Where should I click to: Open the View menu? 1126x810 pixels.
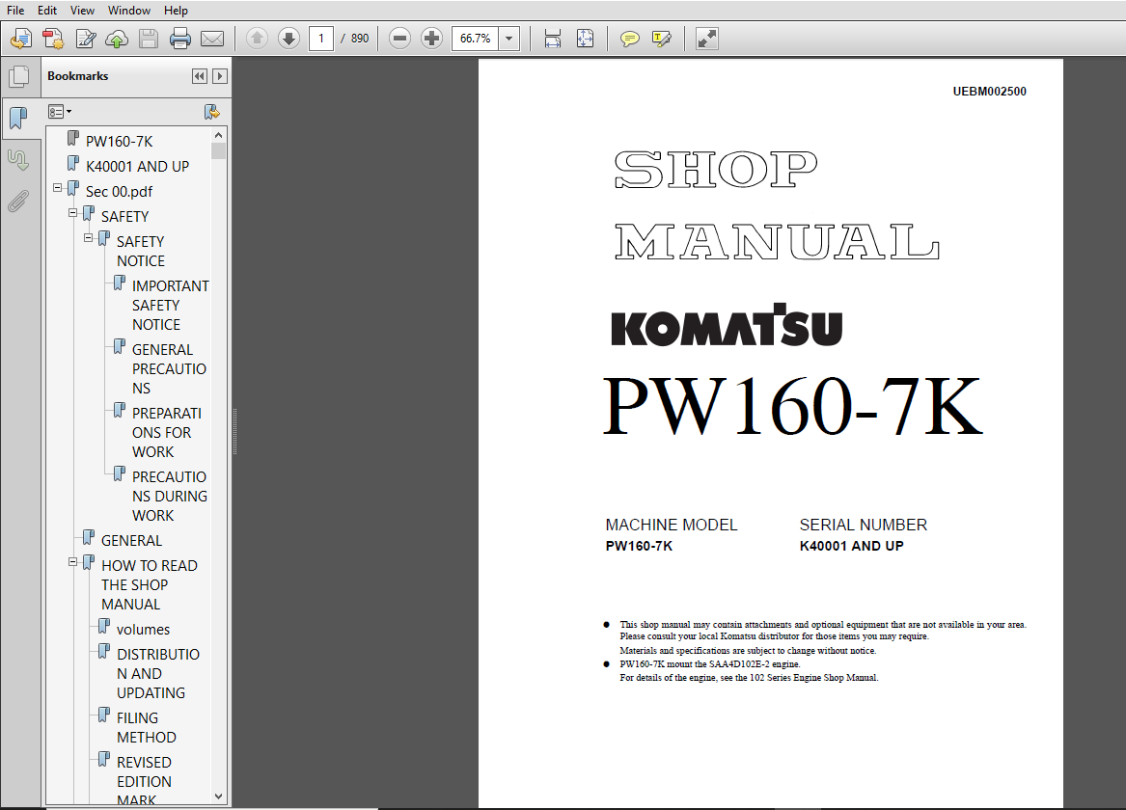pos(82,10)
